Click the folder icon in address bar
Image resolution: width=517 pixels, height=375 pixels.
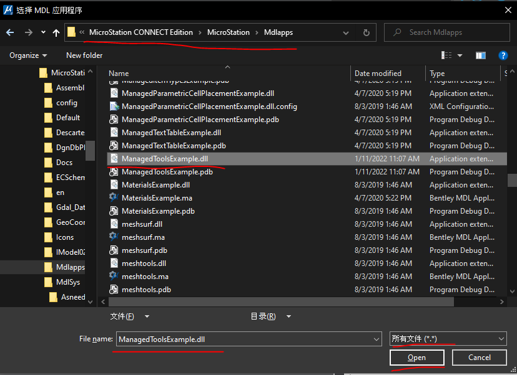[x=71, y=32]
